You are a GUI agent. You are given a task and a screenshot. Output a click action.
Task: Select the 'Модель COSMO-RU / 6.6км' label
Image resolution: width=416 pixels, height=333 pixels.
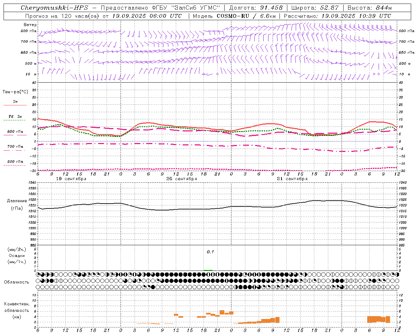click(x=234, y=16)
